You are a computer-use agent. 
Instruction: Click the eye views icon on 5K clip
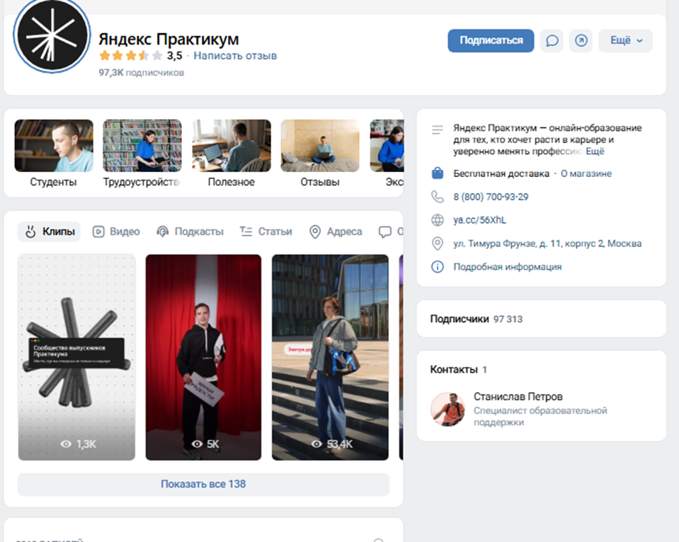click(x=197, y=444)
